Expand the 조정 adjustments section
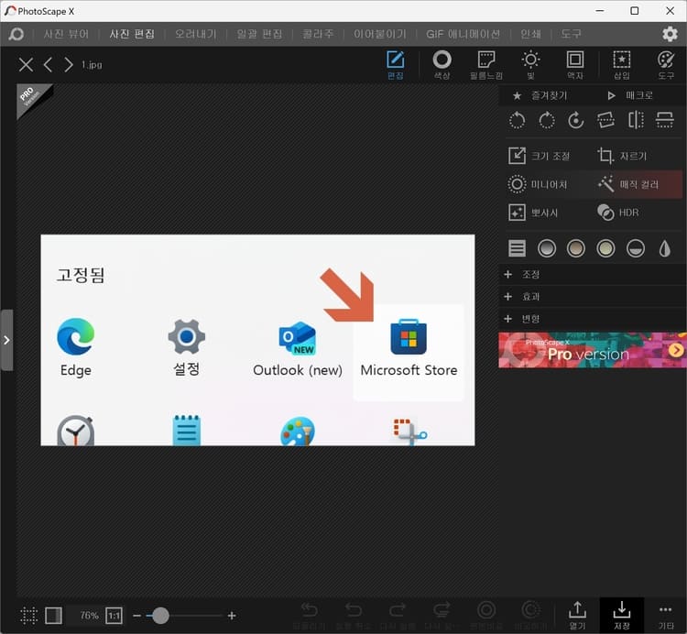Image resolution: width=687 pixels, height=634 pixels. pos(593,274)
